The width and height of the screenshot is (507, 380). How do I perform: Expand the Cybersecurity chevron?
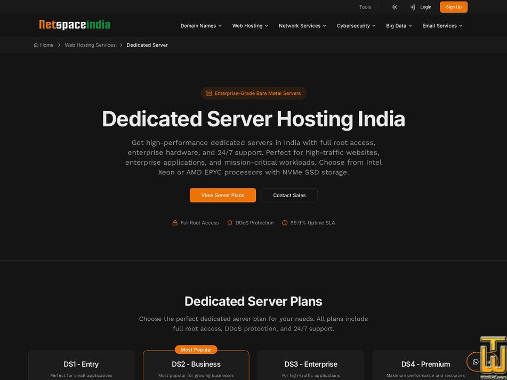374,26
